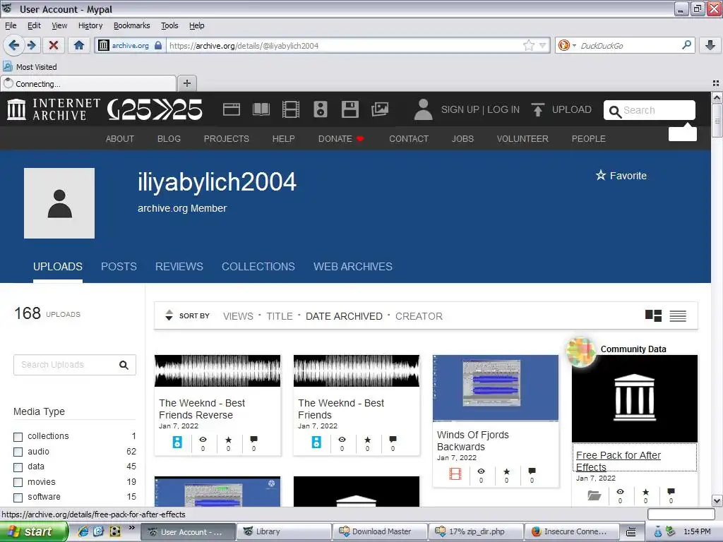Click the audio type icon on Best Friends Reverse card

177,442
